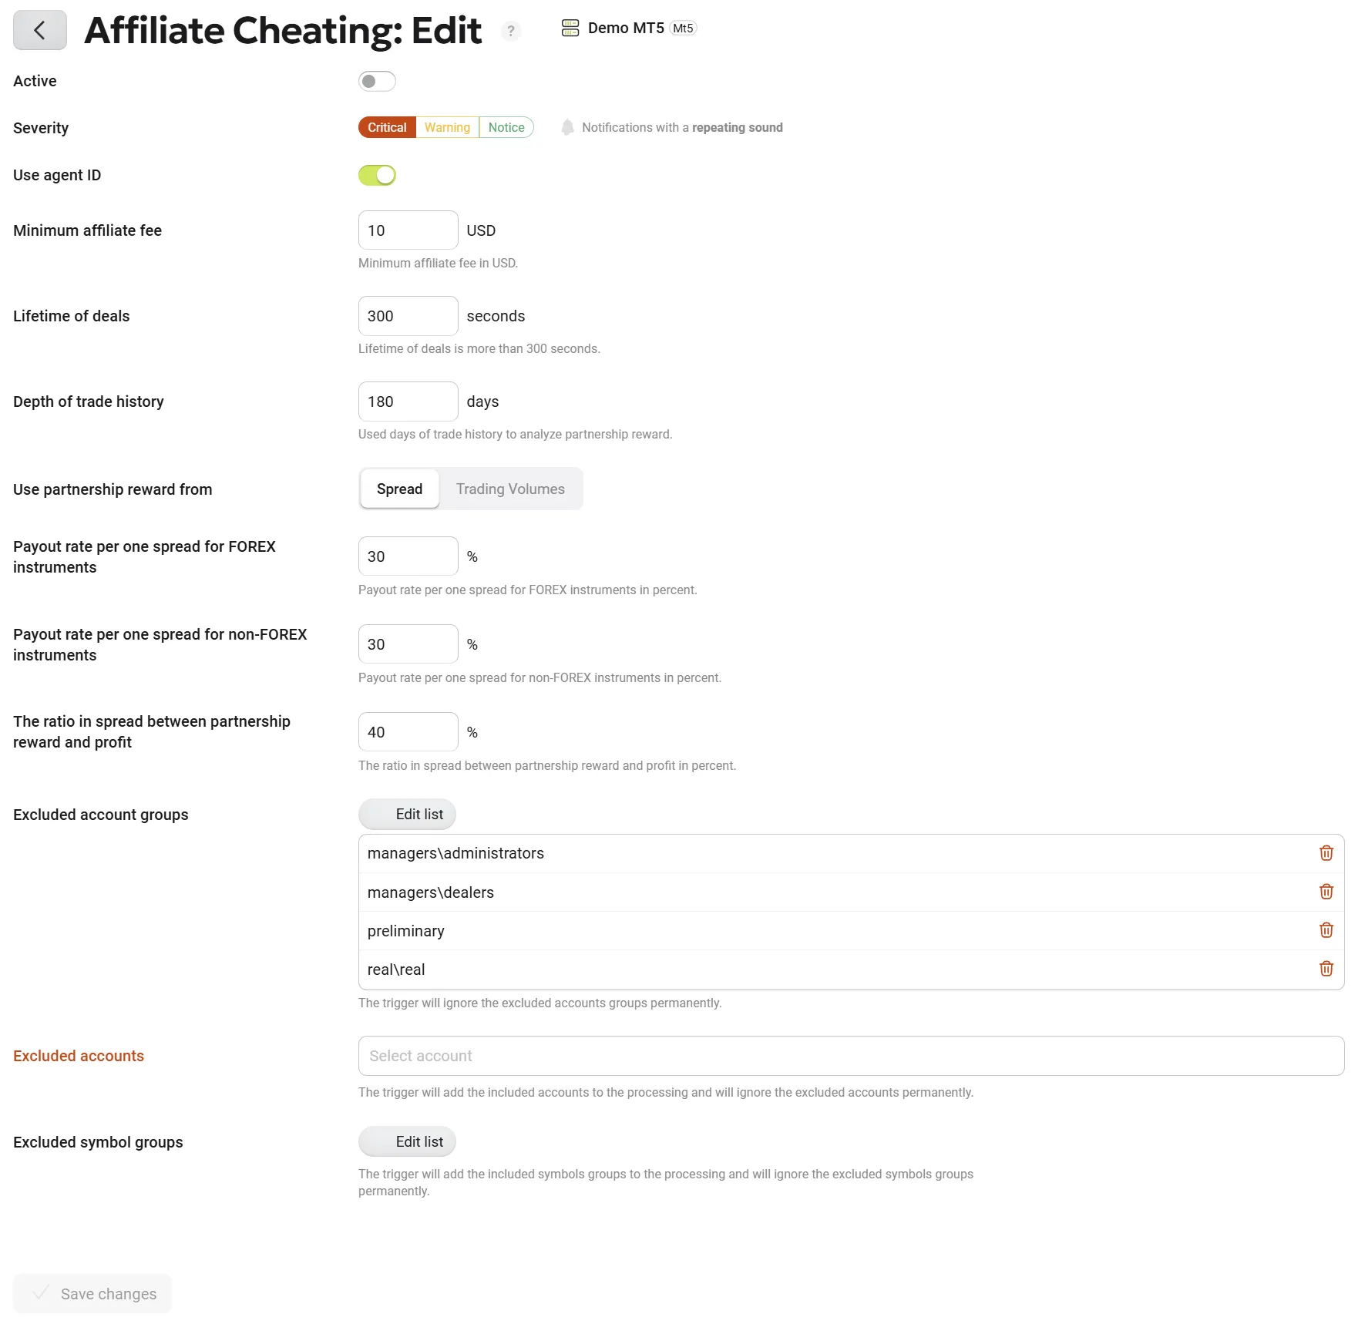This screenshot has width=1358, height=1324.
Task: Click the Save changes checkmark icon
Action: tap(41, 1292)
